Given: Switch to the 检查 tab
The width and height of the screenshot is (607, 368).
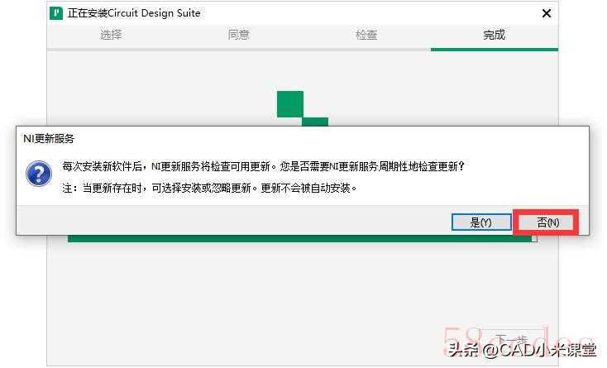Looking at the screenshot, I should pos(366,36).
